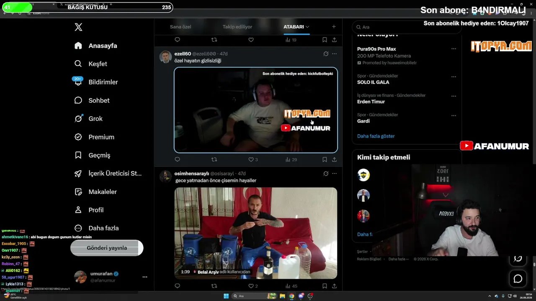Click the page's vertical scrollbar thumb
The width and height of the screenshot is (536, 301).
pos(534,264)
